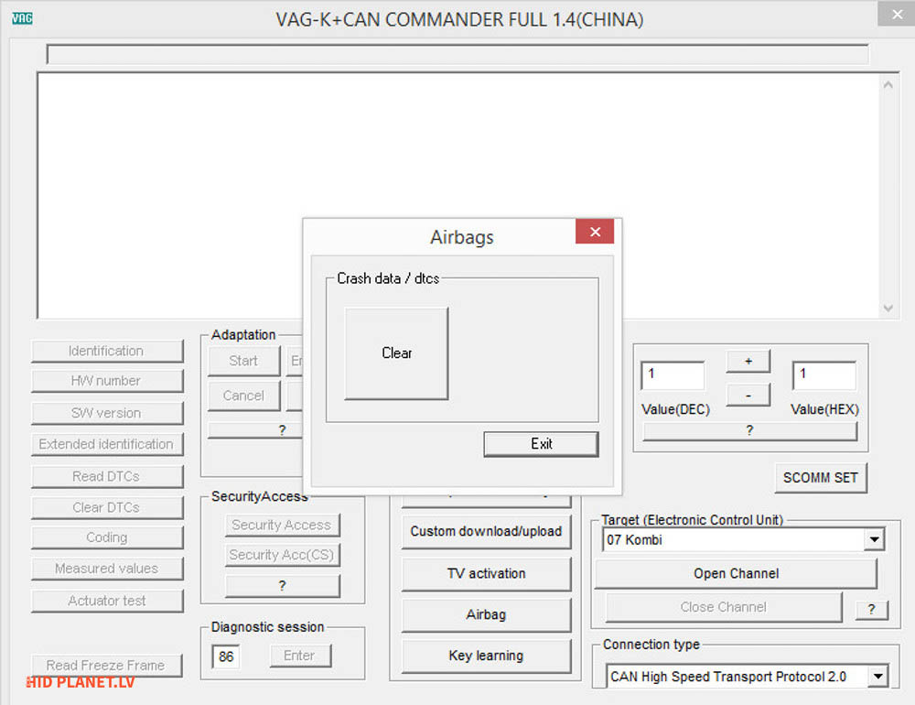
Task: Click the Actuator test button
Action: coord(107,601)
